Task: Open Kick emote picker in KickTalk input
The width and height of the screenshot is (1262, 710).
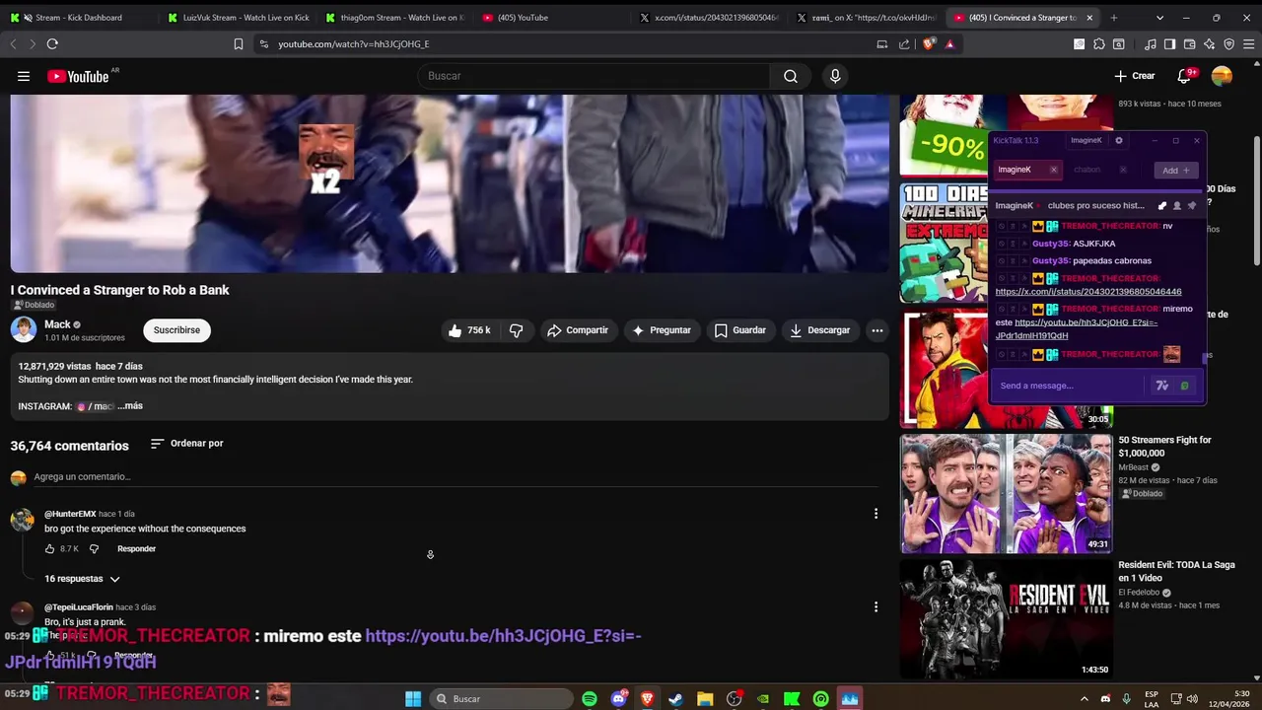Action: pyautogui.click(x=1184, y=386)
